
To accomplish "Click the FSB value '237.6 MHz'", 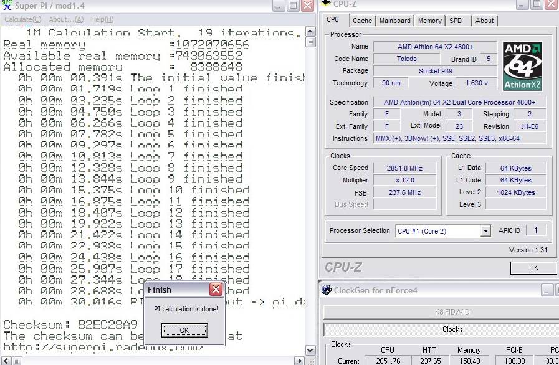I will 404,192.
